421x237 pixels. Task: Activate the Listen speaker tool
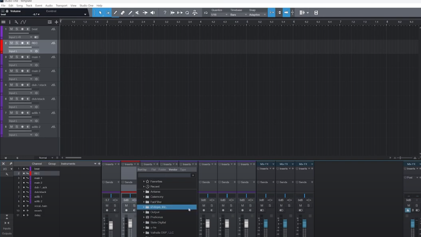153,13
